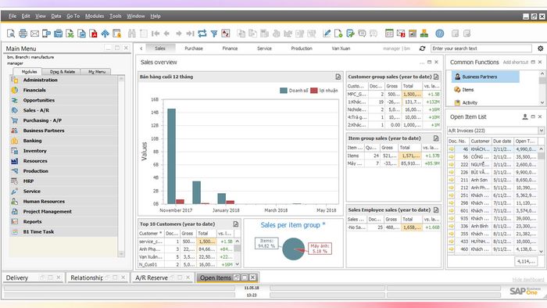This screenshot has width=547, height=308.
Task: Click the Calendar toolbar icon
Action: [x=389, y=34]
